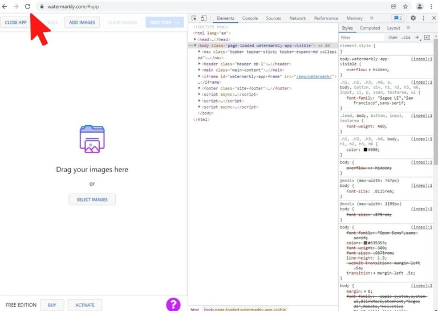This screenshot has width=438, height=311.
Task: Toggle the device toolbar icon
Action: (204, 18)
